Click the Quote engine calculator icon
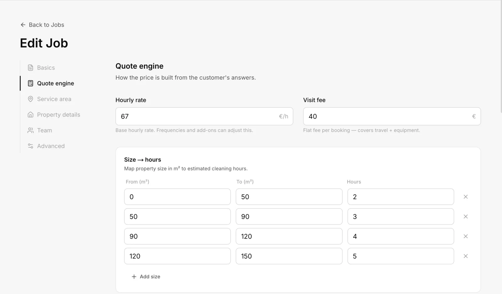502x294 pixels. tap(30, 83)
